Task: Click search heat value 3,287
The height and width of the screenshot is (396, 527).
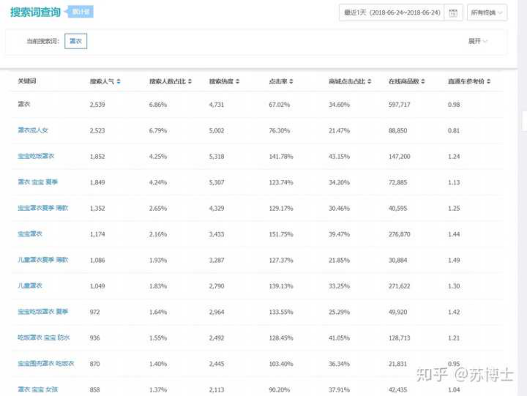Action: pos(217,260)
